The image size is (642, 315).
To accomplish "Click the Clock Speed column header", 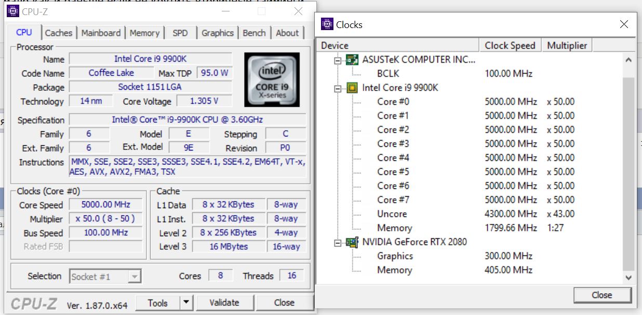I will (510, 45).
